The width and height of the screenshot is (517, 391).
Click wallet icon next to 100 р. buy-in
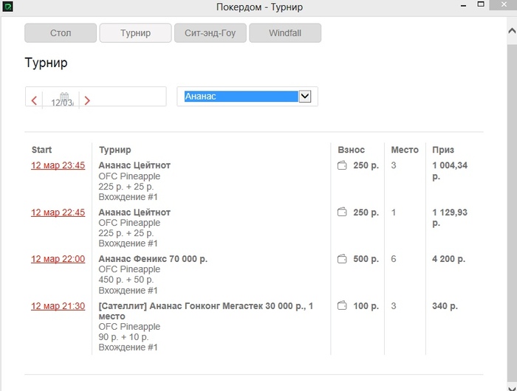click(342, 305)
